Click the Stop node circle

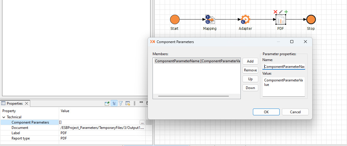(311, 20)
